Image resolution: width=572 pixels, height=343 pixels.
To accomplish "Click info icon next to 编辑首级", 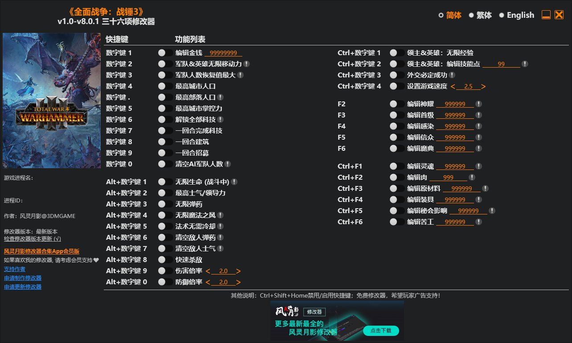I will tap(478, 115).
